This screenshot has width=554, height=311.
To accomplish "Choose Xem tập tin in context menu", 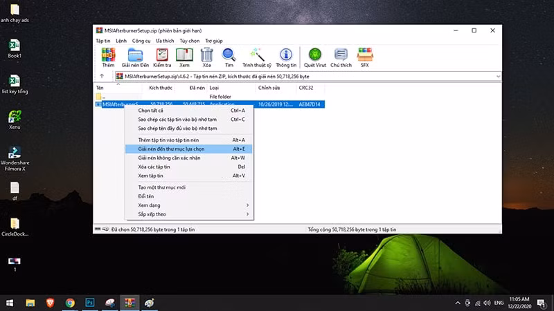I will pyautogui.click(x=188, y=176).
